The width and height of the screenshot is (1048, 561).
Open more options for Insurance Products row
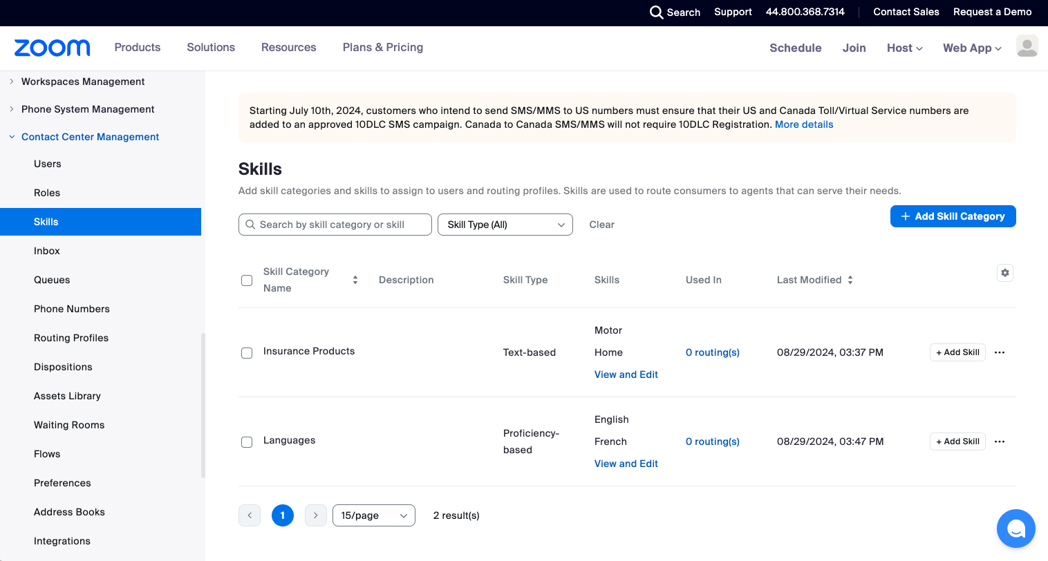(x=1000, y=352)
